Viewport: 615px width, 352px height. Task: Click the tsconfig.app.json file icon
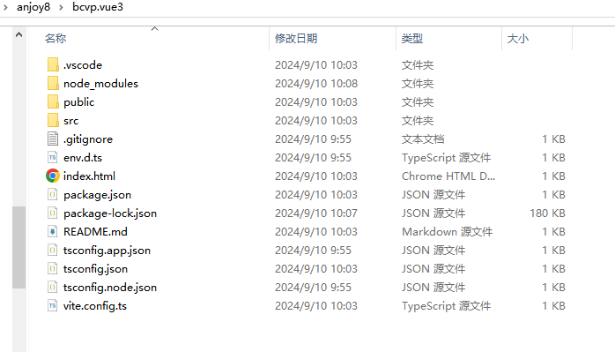[x=53, y=250]
